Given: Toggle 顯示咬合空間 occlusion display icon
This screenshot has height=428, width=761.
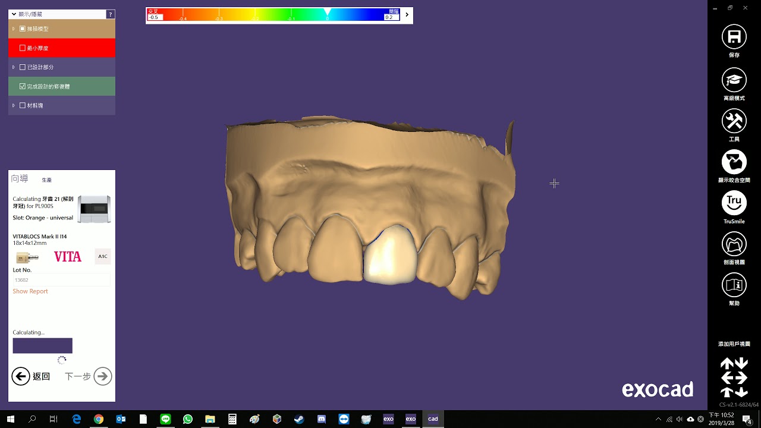Looking at the screenshot, I should tap(734, 162).
